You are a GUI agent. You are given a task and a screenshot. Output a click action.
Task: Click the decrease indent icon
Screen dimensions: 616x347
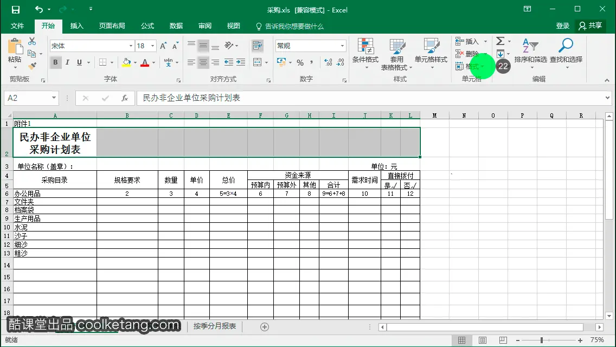tap(229, 62)
